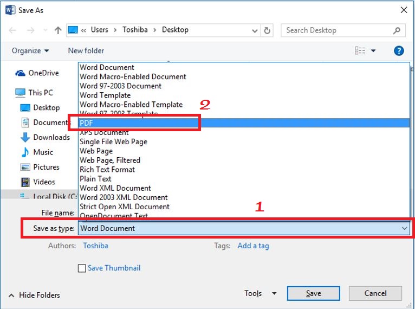The image size is (415, 309).
Task: Click the Search Desktop field
Action: pyautogui.click(x=343, y=30)
